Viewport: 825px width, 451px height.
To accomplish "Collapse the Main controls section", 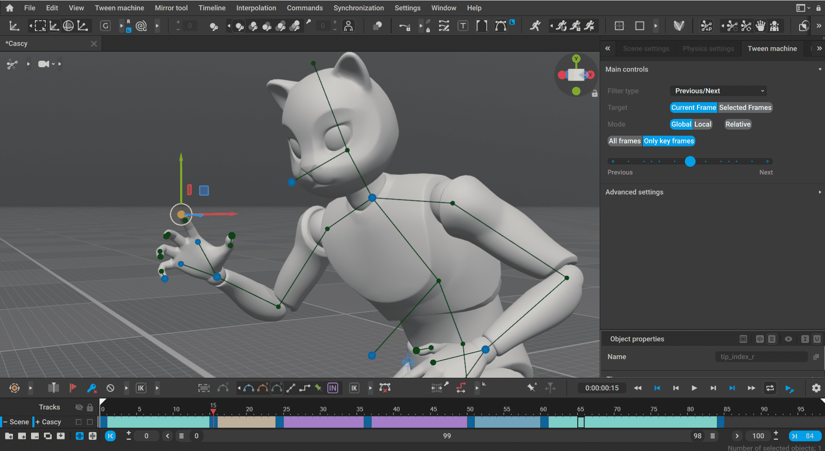I will 819,69.
